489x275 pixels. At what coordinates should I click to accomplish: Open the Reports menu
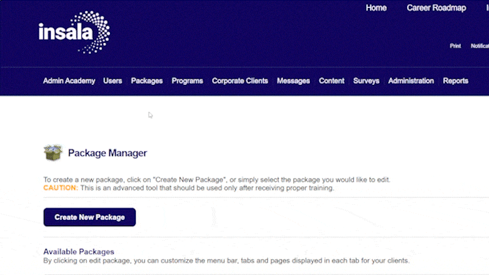455,81
